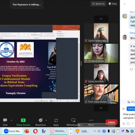Open Zoom Meeting taskbar button
The width and height of the screenshot is (135, 135).
[12, 131]
